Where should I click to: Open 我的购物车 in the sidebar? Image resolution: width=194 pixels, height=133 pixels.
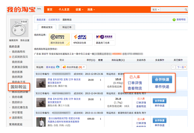tap(18, 52)
